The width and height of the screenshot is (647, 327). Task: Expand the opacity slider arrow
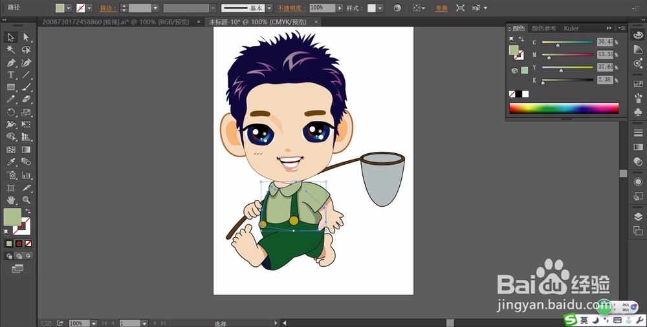coord(340,8)
